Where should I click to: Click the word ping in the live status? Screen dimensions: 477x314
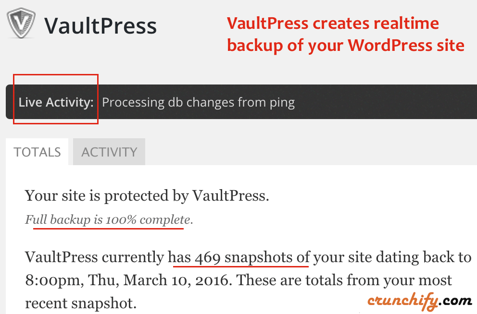point(282,103)
